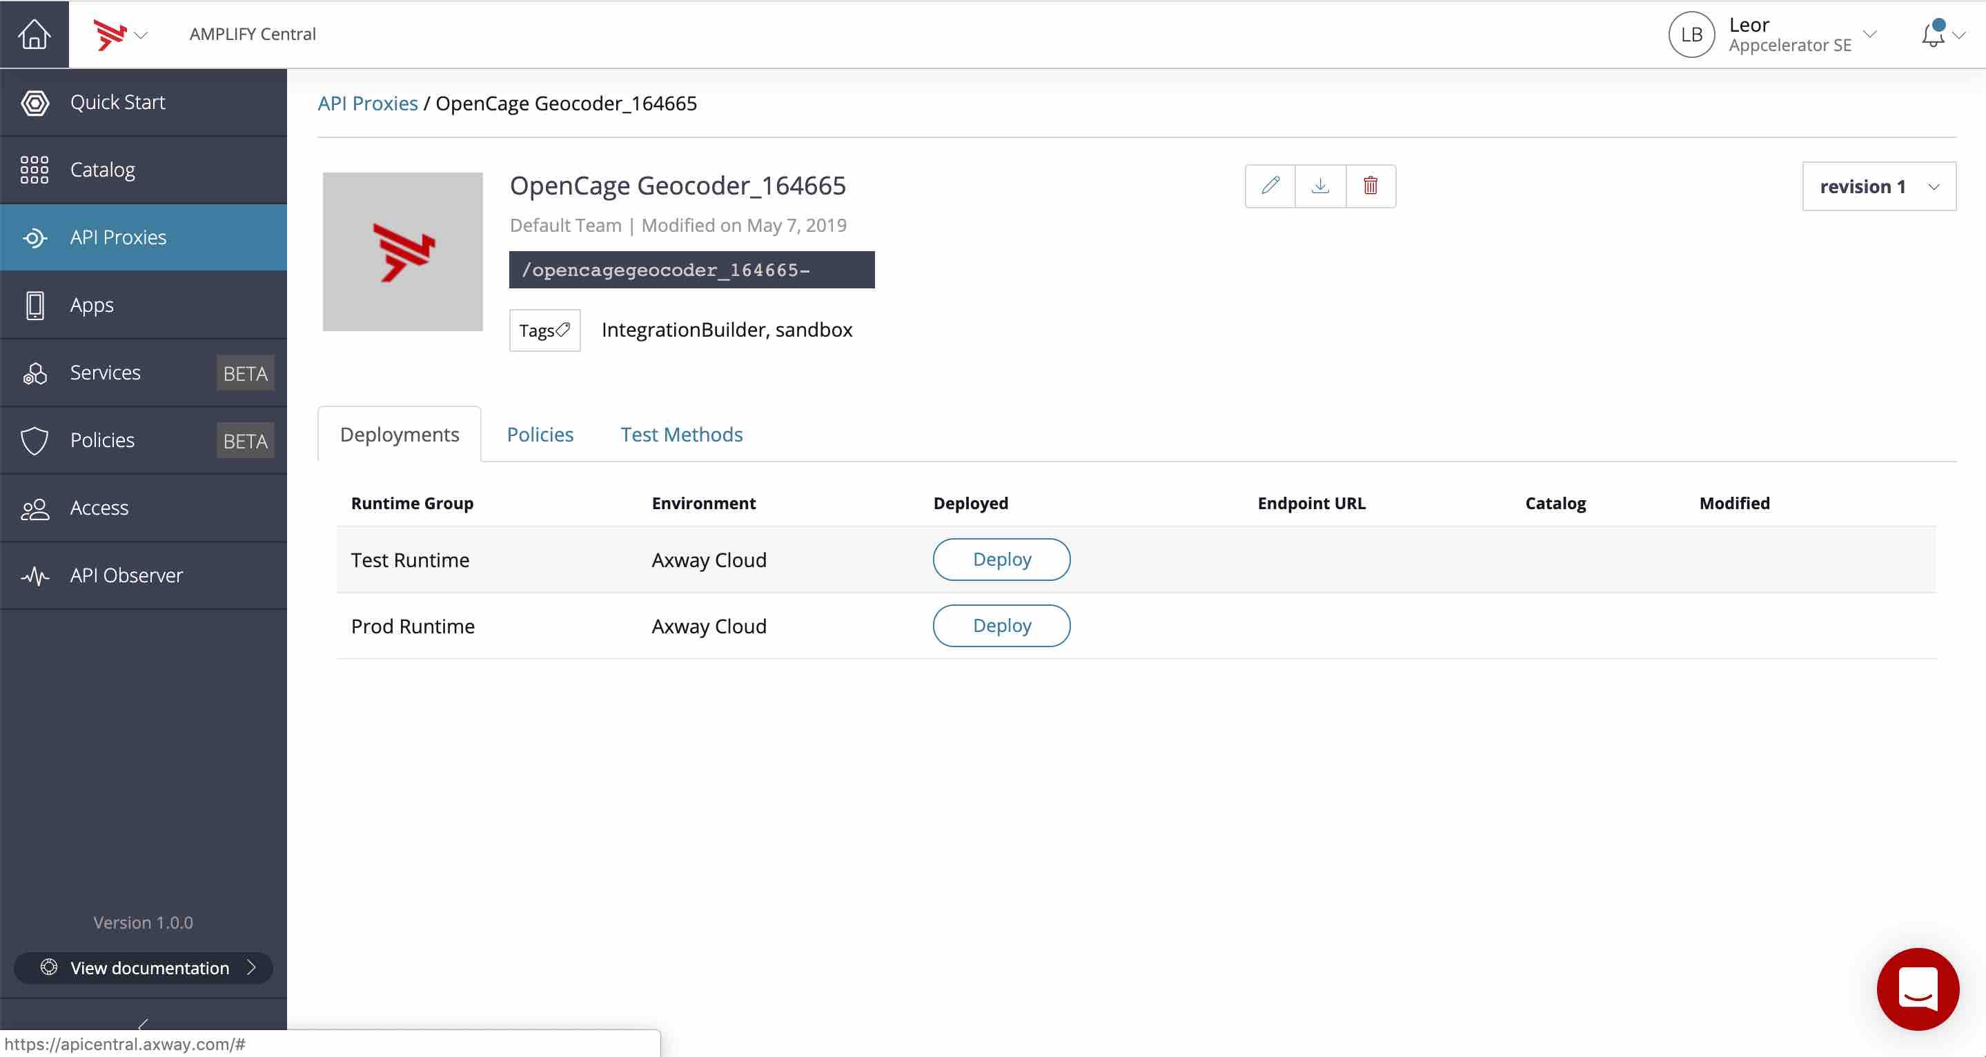Click the Services hexagons icon
Viewport: 1986px width, 1057px height.
35,373
